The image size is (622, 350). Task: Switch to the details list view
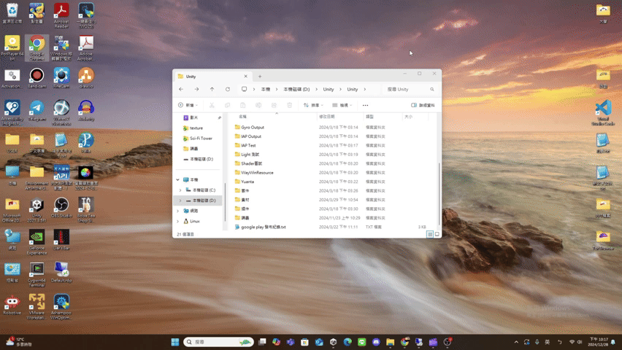tap(430, 234)
